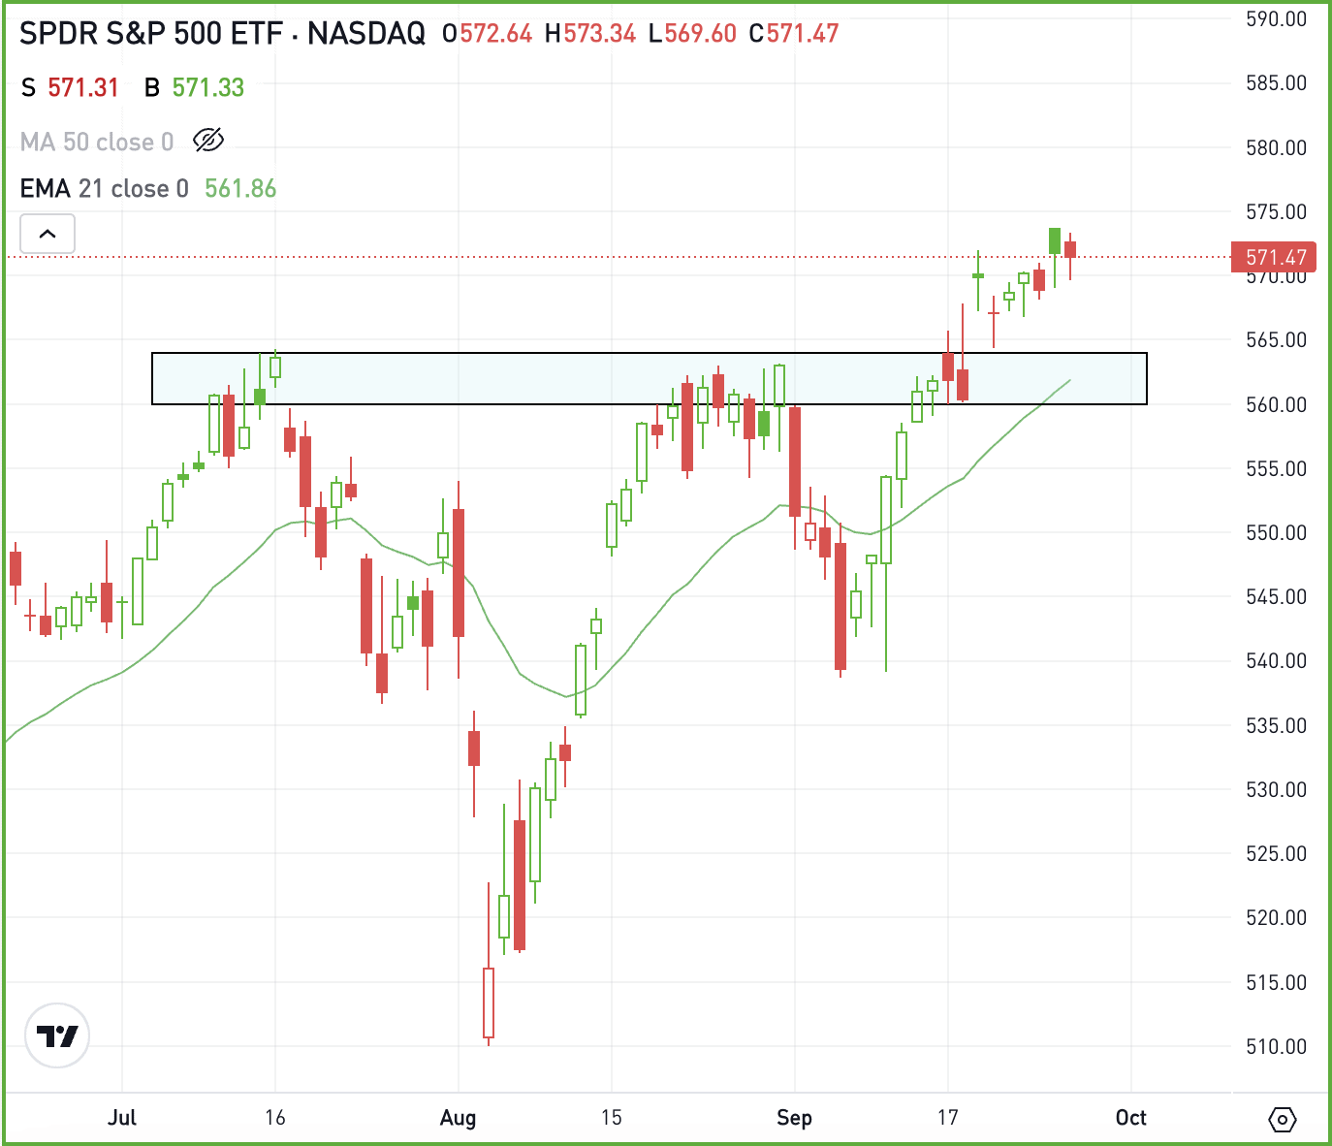Click the 16 date label on time axis
Screen dimensions: 1332x1146
tap(275, 1118)
